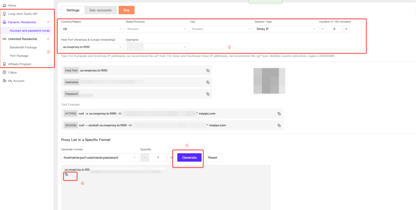Expand the Generate Format dropdown

pos(99,157)
